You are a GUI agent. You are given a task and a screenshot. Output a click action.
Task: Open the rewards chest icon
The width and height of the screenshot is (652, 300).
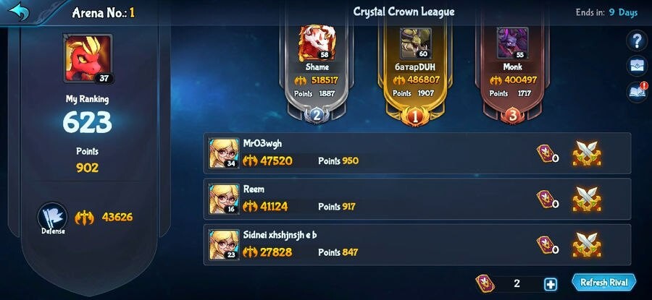tap(637, 67)
